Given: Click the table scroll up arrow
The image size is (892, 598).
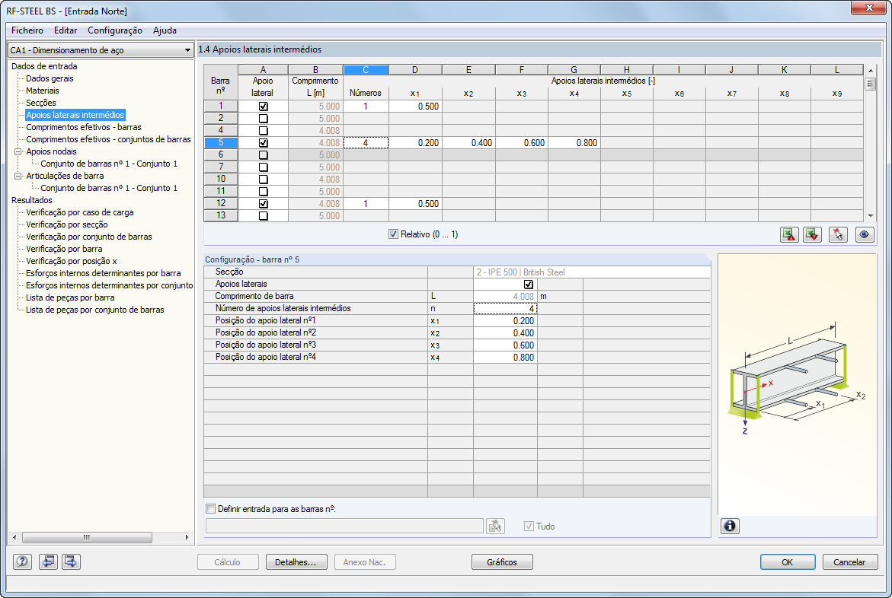Looking at the screenshot, I should 871,70.
